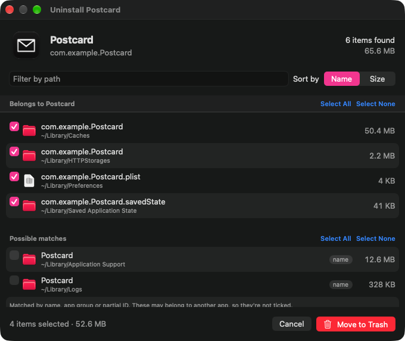The height and width of the screenshot is (341, 405).
Task: Click the Cancel button
Action: coord(292,324)
